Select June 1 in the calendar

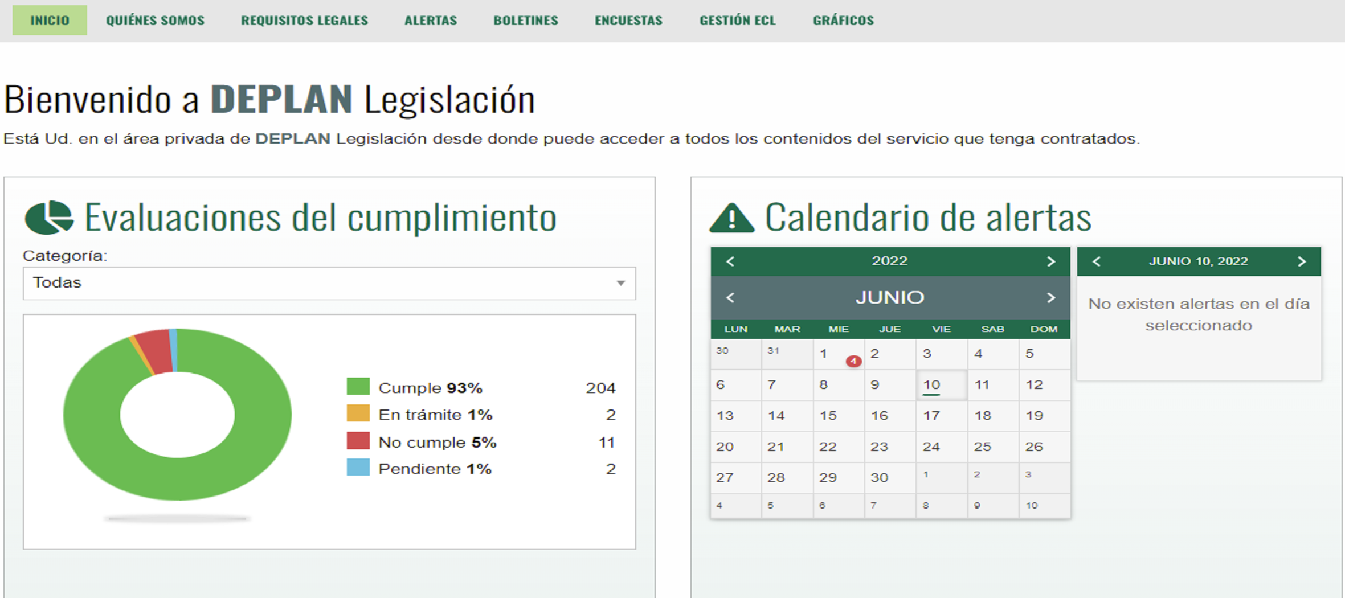pyautogui.click(x=839, y=354)
